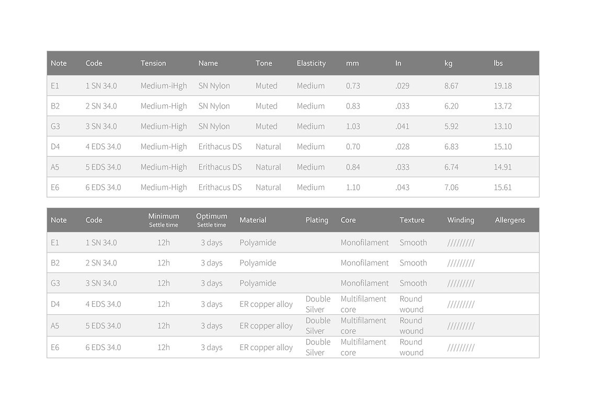Click the Tension column header
594x419 pixels.
pyautogui.click(x=153, y=63)
